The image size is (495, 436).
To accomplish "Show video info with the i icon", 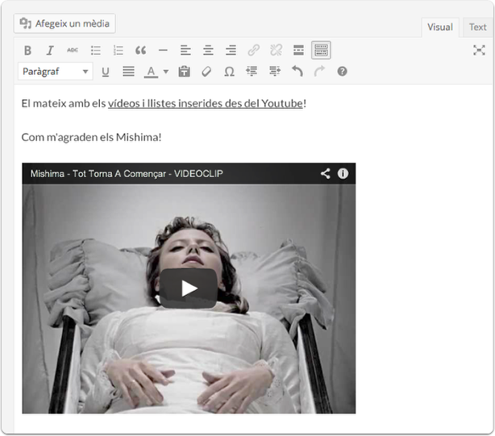I will tap(343, 173).
